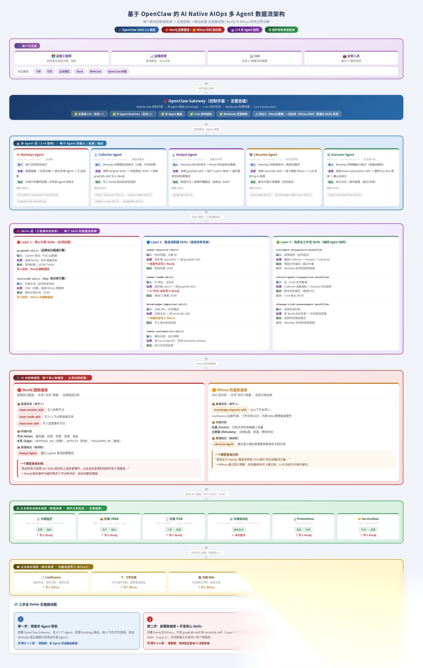Toggle the Webhook 告警接收 check item
Image resolution: width=423 pixels, height=668 pixels.
[233, 114]
